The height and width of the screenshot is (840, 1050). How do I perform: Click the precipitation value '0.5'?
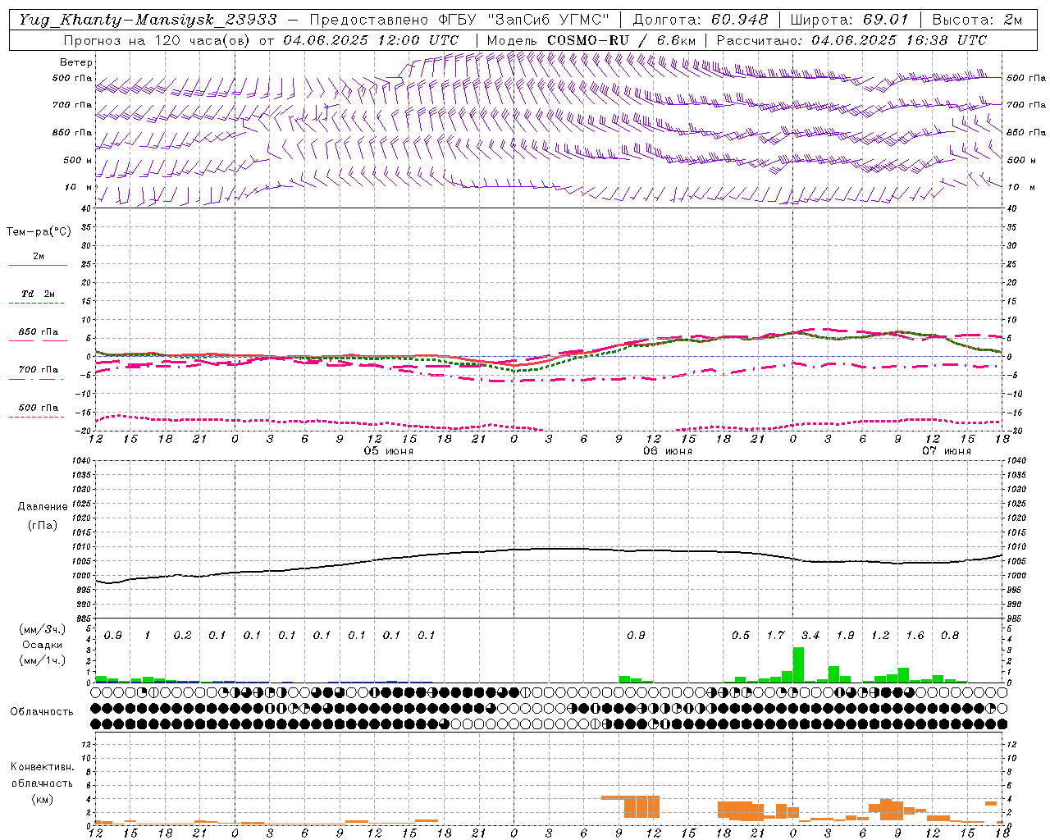click(741, 636)
